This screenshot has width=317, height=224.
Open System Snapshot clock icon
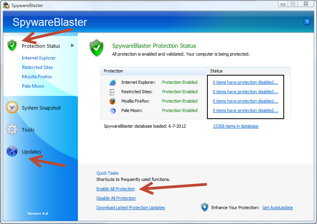click(x=12, y=107)
